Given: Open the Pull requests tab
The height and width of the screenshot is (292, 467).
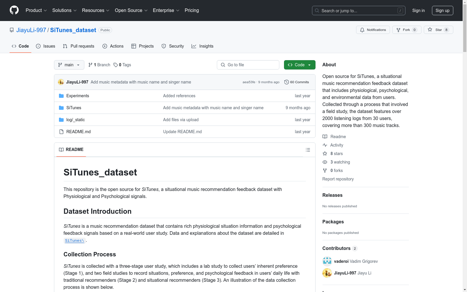Looking at the screenshot, I should (x=79, y=46).
